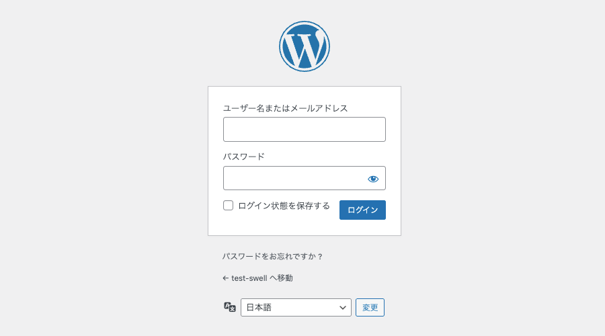605x336 pixels.
Task: Open the パスワードをお忘れですか？ link
Action: (273, 257)
